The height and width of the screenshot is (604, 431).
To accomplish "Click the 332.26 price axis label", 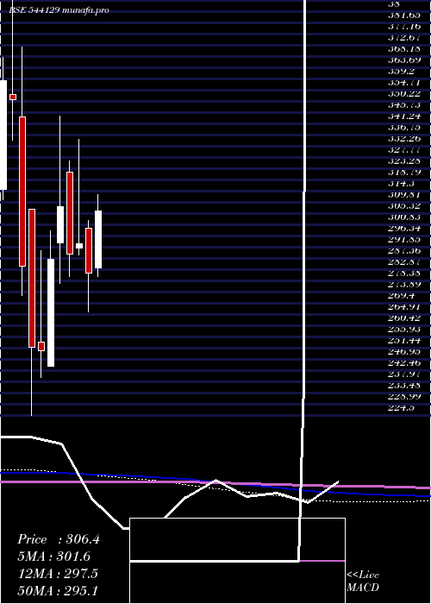I will [x=404, y=139].
